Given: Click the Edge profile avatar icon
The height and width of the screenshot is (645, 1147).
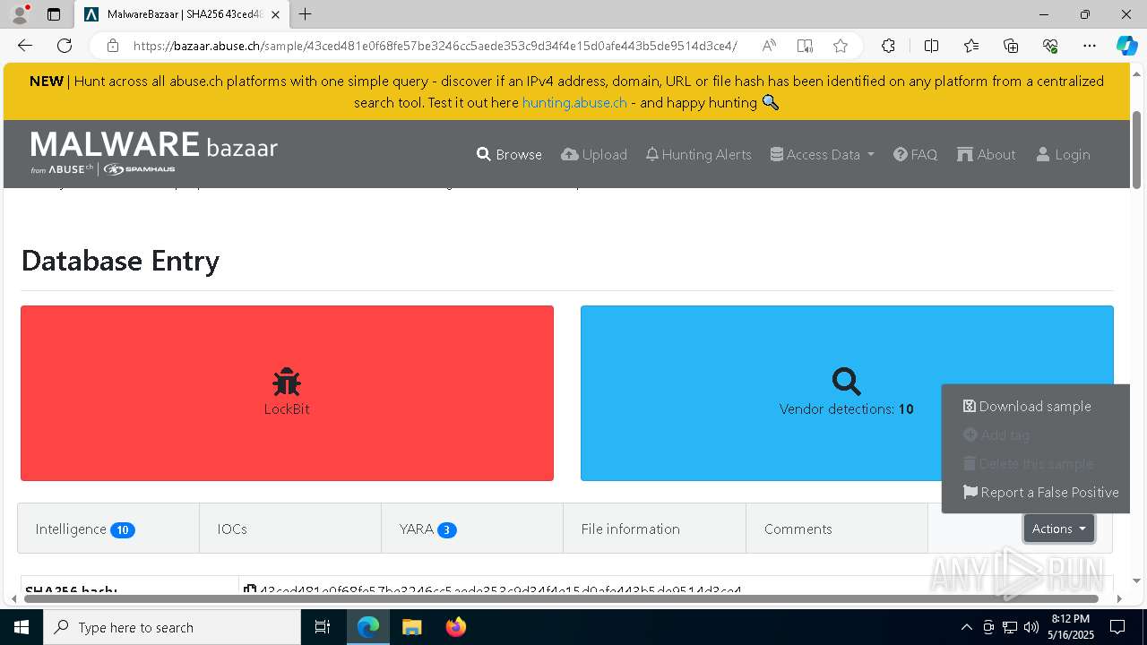Looking at the screenshot, I should pos(20,14).
